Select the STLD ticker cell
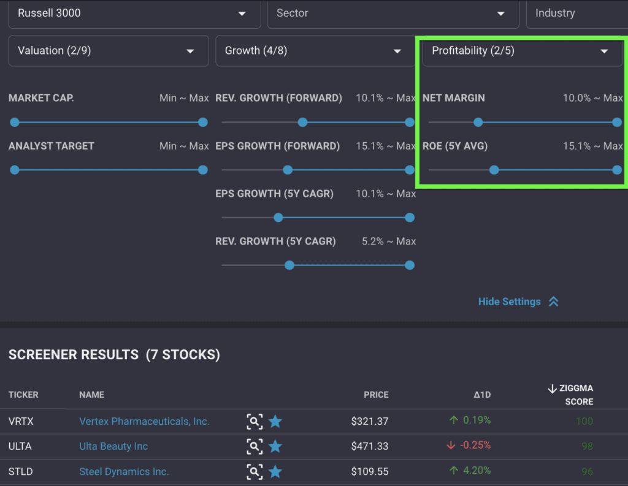The height and width of the screenshot is (486, 628). [x=21, y=471]
